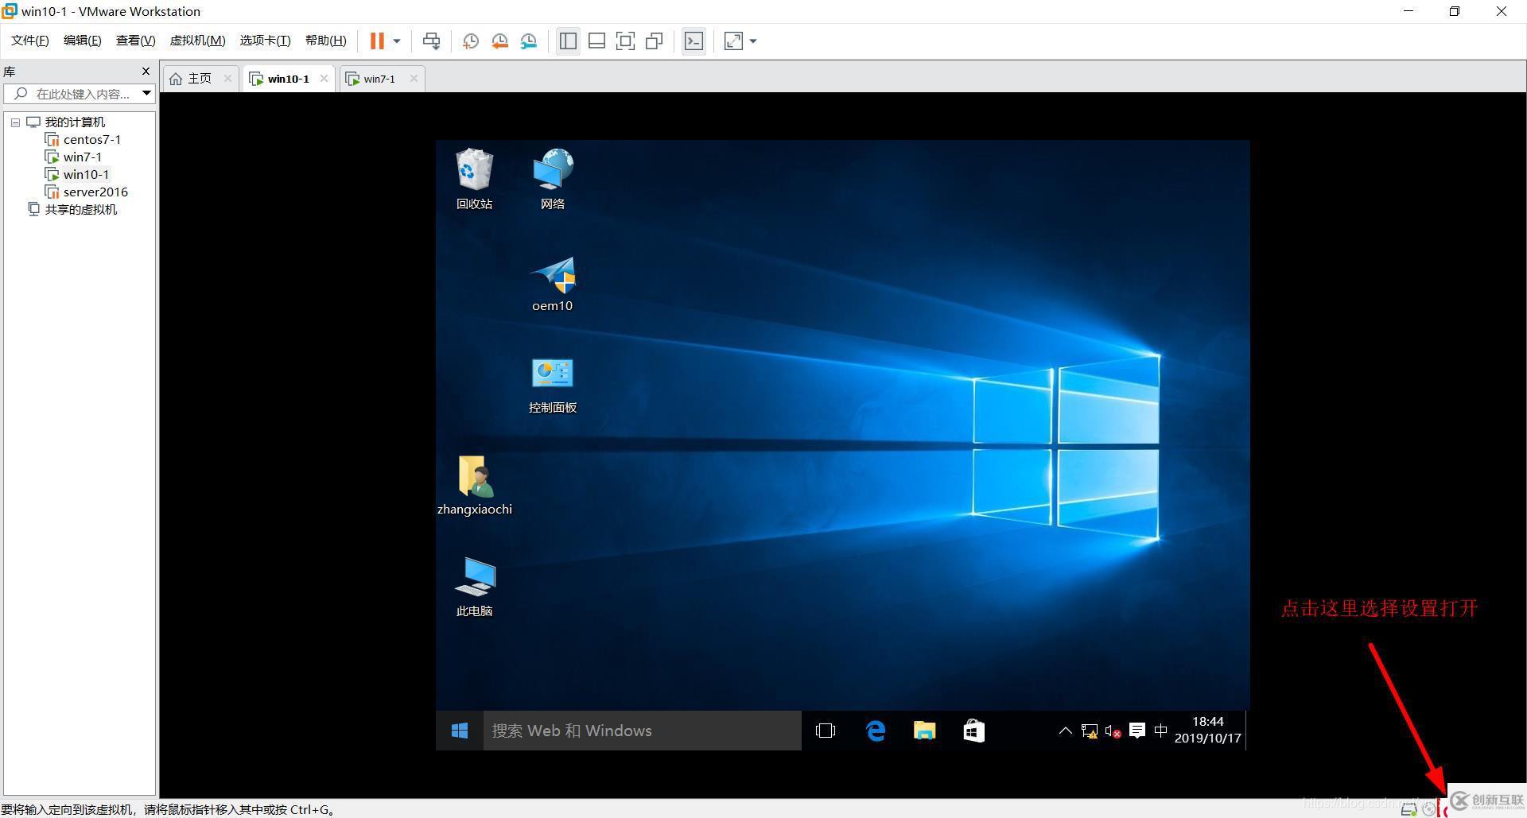Viewport: 1527px width, 818px height.
Task: Close the win7-1 tab
Action: tap(414, 78)
